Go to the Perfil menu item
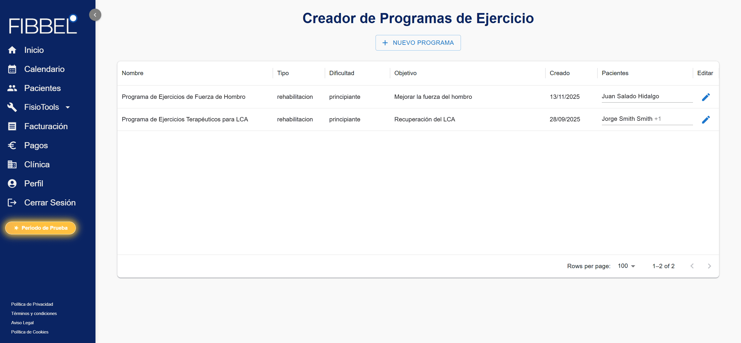Screen dimensions: 741x343 click(34, 183)
